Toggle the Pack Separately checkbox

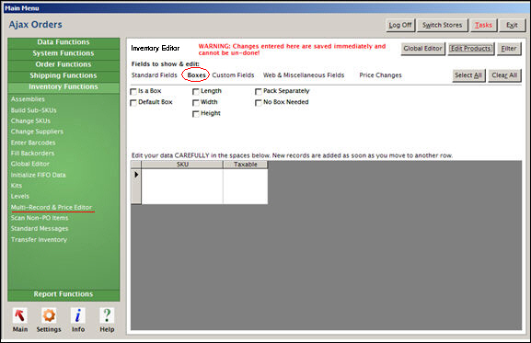258,91
